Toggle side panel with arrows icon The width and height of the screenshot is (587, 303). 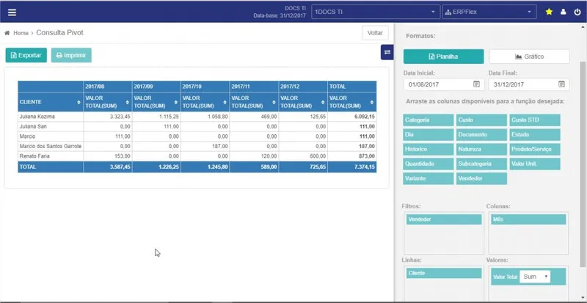(387, 52)
